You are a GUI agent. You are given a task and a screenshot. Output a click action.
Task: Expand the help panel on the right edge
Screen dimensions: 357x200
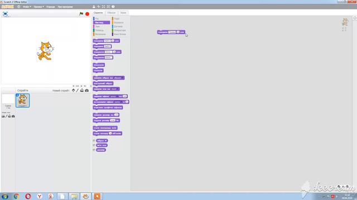[x=355, y=18]
